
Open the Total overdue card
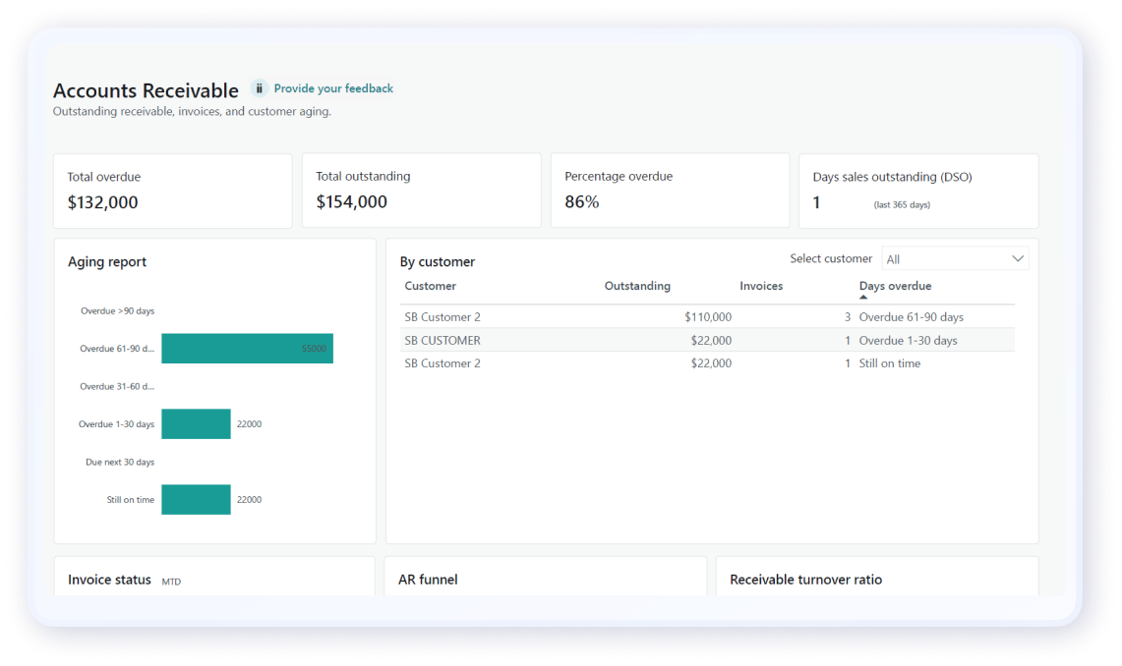click(x=172, y=191)
